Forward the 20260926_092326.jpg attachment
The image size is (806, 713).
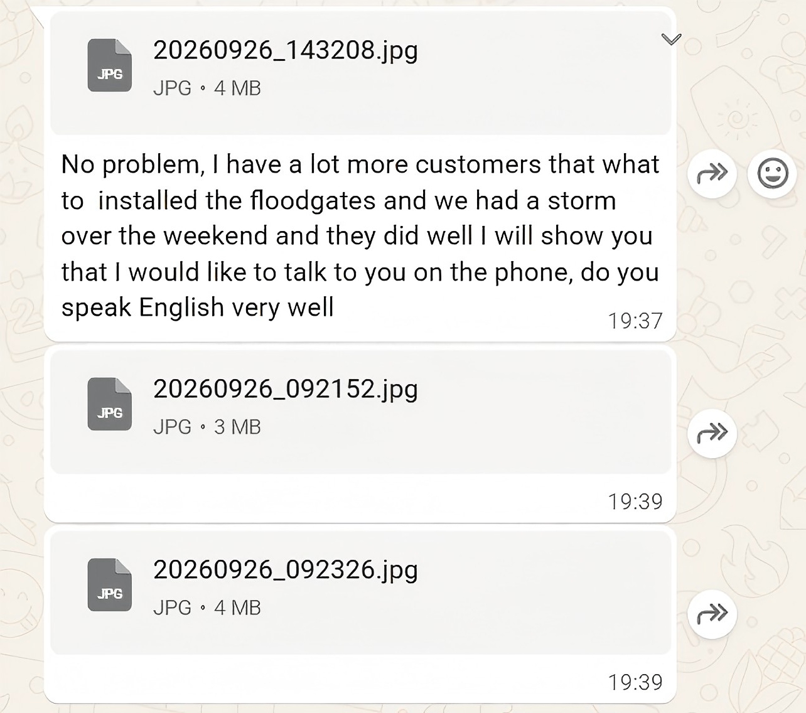712,614
